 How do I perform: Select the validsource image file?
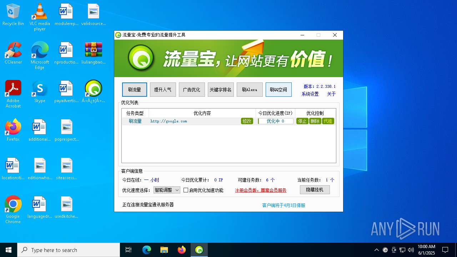[x=94, y=15]
